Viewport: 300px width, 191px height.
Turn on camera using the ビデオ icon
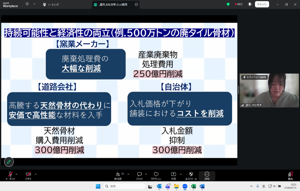pyautogui.click(x=28, y=175)
